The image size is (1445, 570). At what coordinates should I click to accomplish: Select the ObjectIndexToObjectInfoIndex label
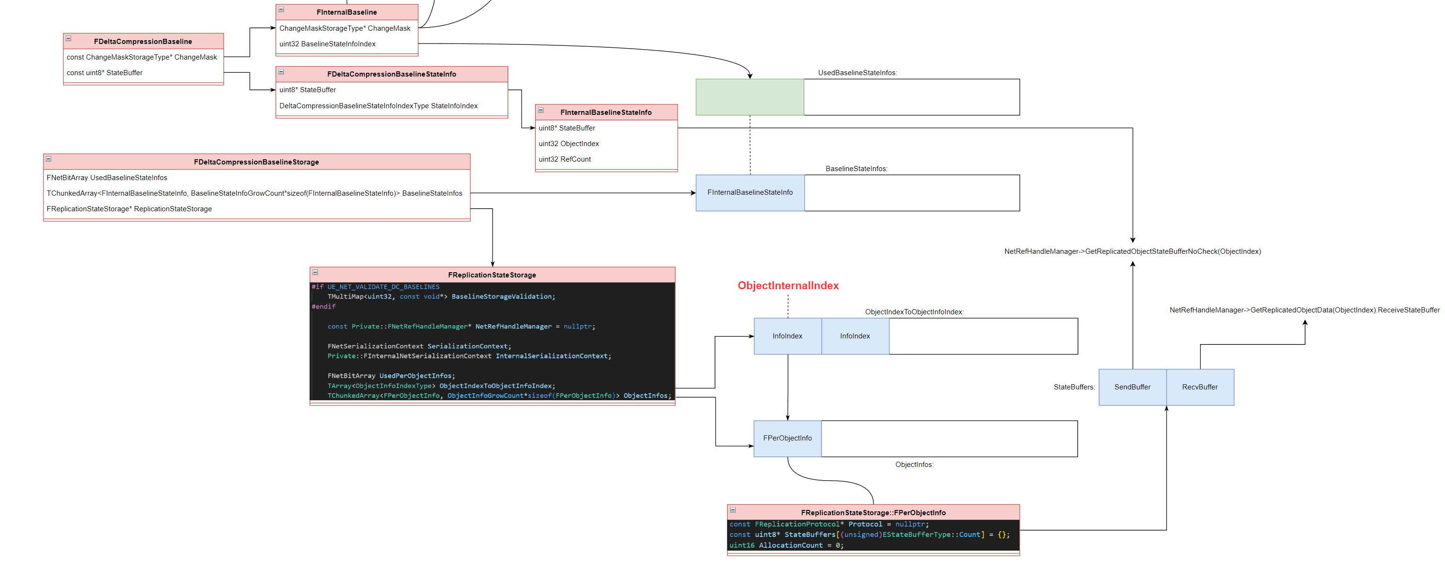point(914,312)
